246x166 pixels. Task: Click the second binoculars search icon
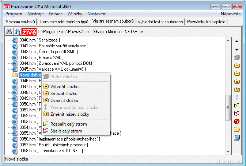(17, 32)
